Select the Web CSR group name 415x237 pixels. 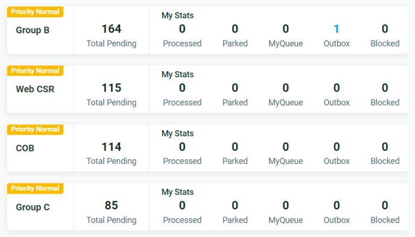point(35,89)
